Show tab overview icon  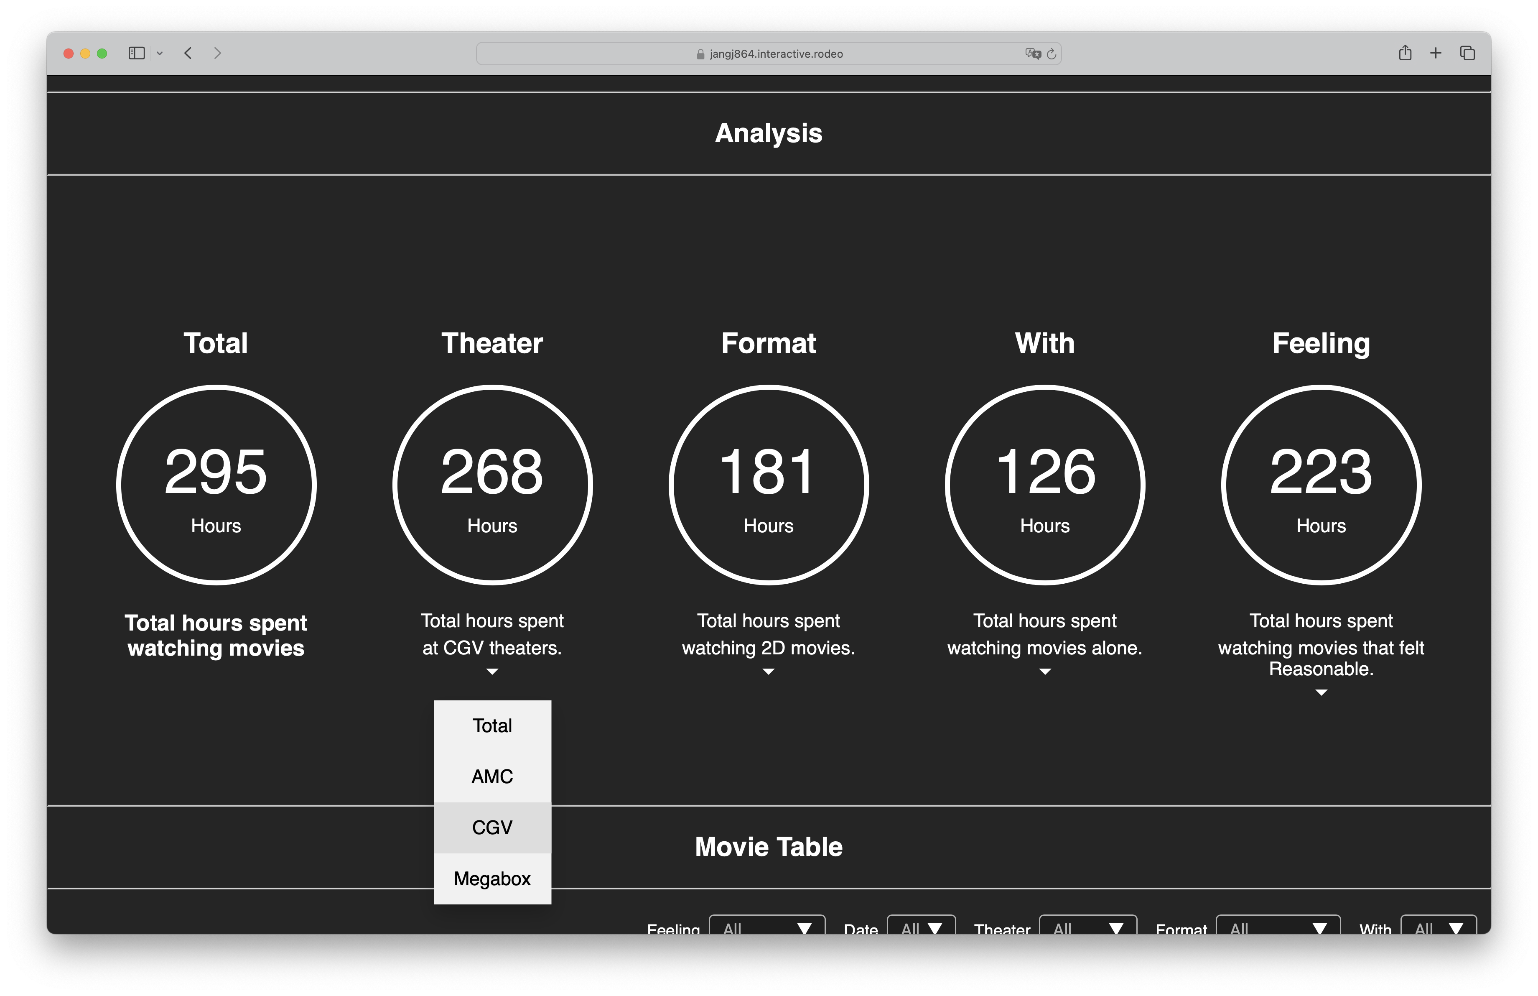(1467, 53)
